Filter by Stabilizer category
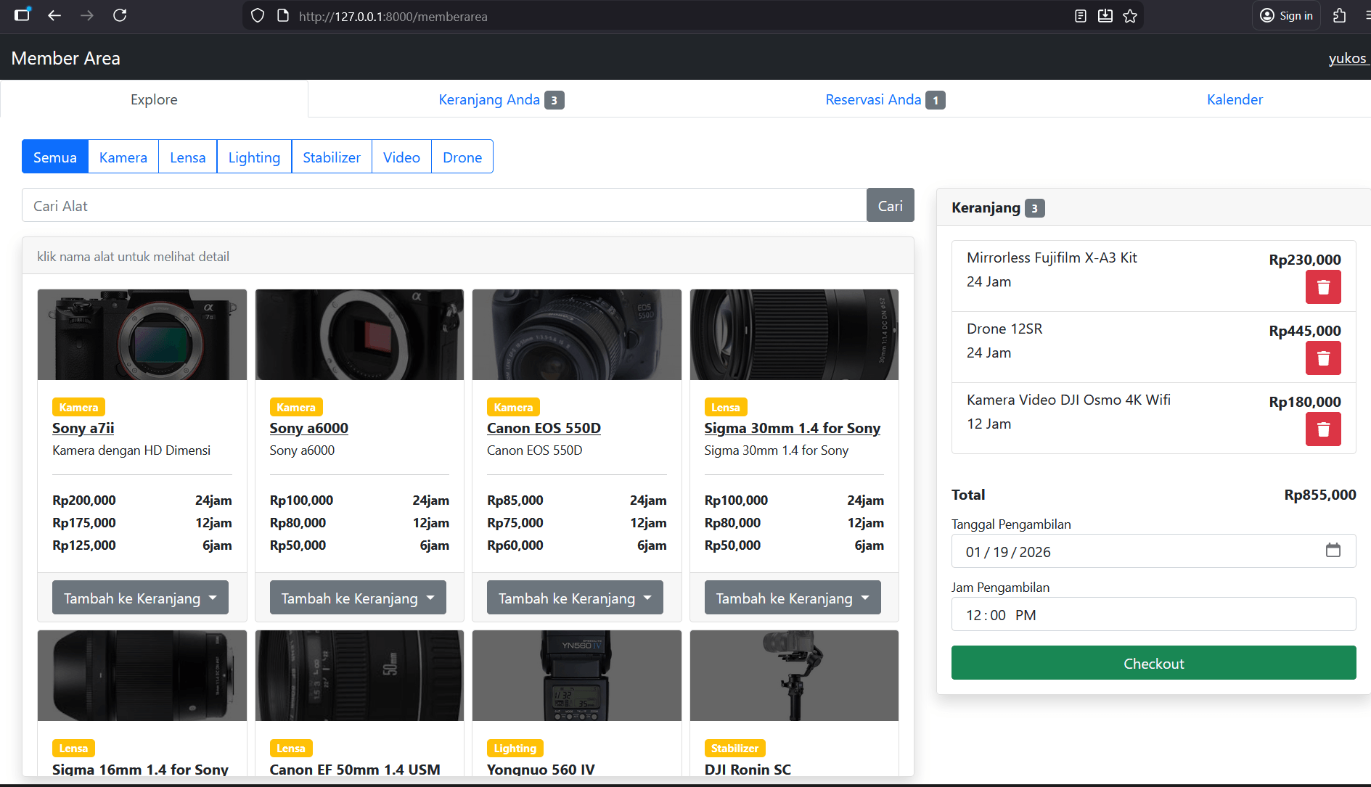Image resolution: width=1371 pixels, height=787 pixels. 332,157
